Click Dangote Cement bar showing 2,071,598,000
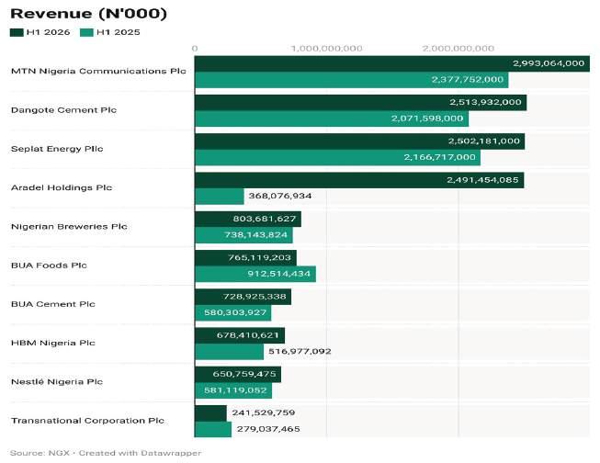The image size is (600, 463). [332, 119]
